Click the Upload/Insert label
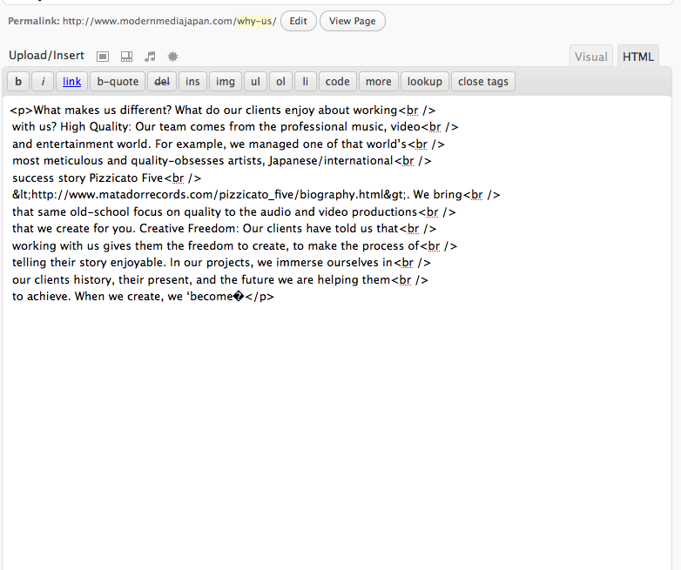 click(x=46, y=56)
